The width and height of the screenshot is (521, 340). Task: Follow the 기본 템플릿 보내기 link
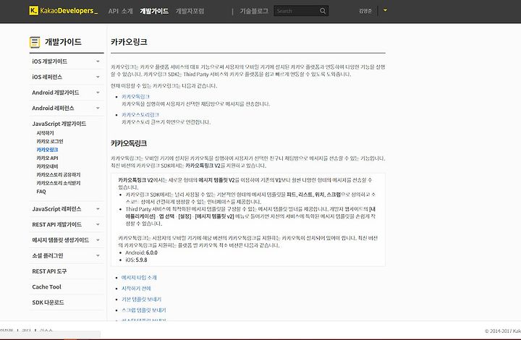(x=141, y=299)
